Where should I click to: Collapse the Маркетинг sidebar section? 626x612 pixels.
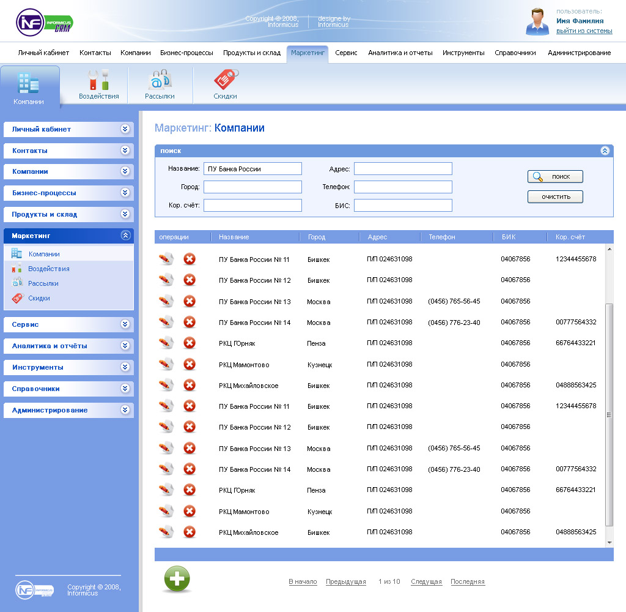(x=125, y=235)
